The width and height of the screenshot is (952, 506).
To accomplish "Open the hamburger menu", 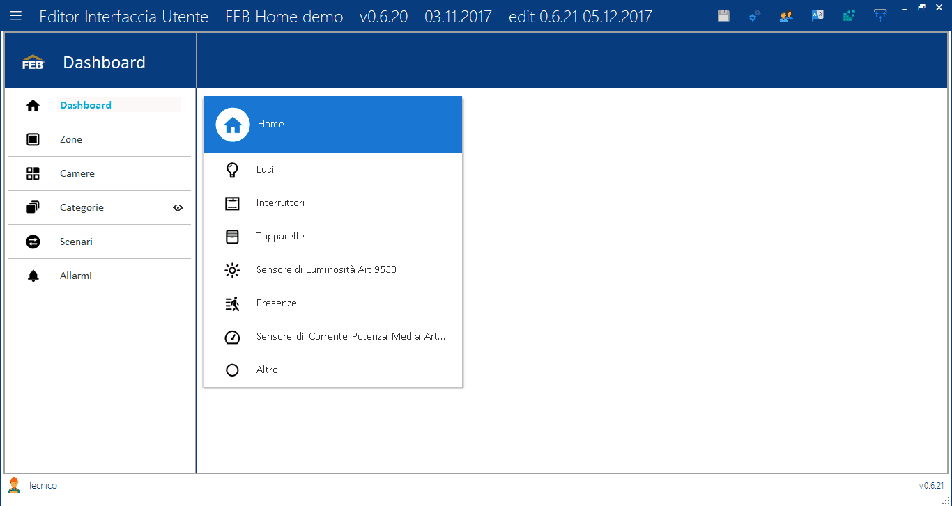I will click(x=15, y=15).
